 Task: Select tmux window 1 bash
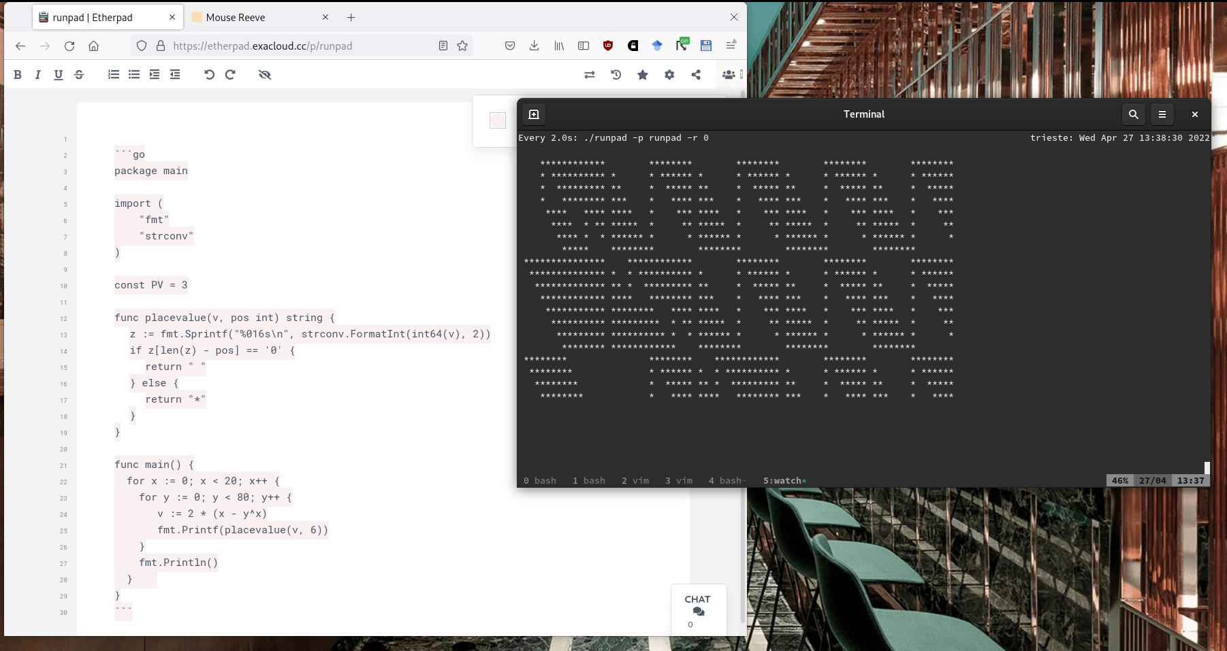click(589, 481)
